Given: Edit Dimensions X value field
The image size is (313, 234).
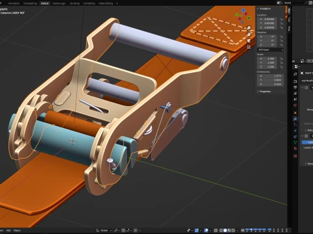Looking at the screenshot, I should pyautogui.click(x=270, y=76).
